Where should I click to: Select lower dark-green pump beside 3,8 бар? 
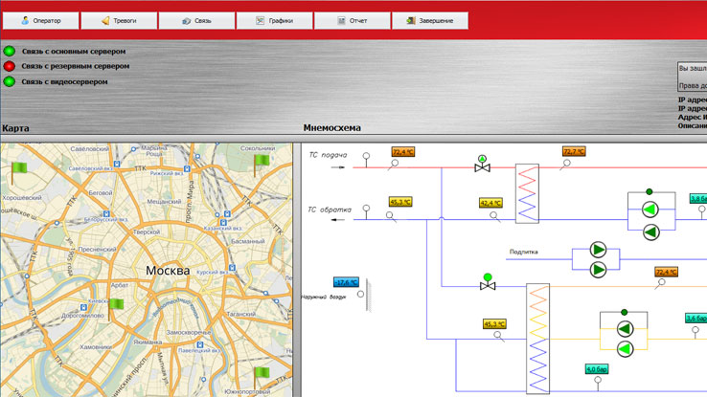[x=650, y=232]
